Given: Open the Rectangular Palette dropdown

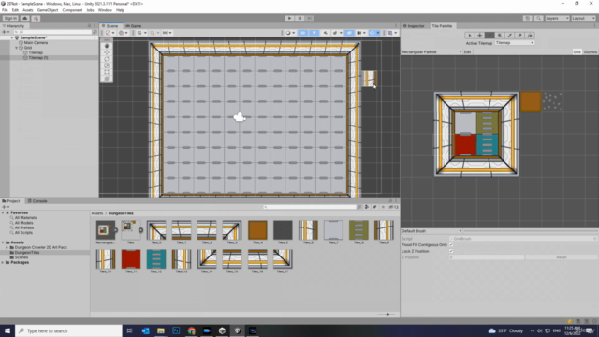Looking at the screenshot, I should click(431, 52).
